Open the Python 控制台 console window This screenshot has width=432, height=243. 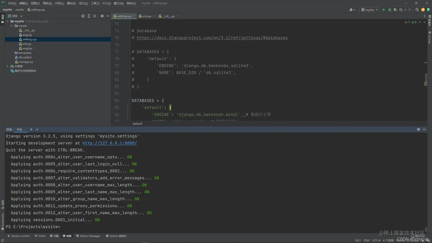[116, 236]
